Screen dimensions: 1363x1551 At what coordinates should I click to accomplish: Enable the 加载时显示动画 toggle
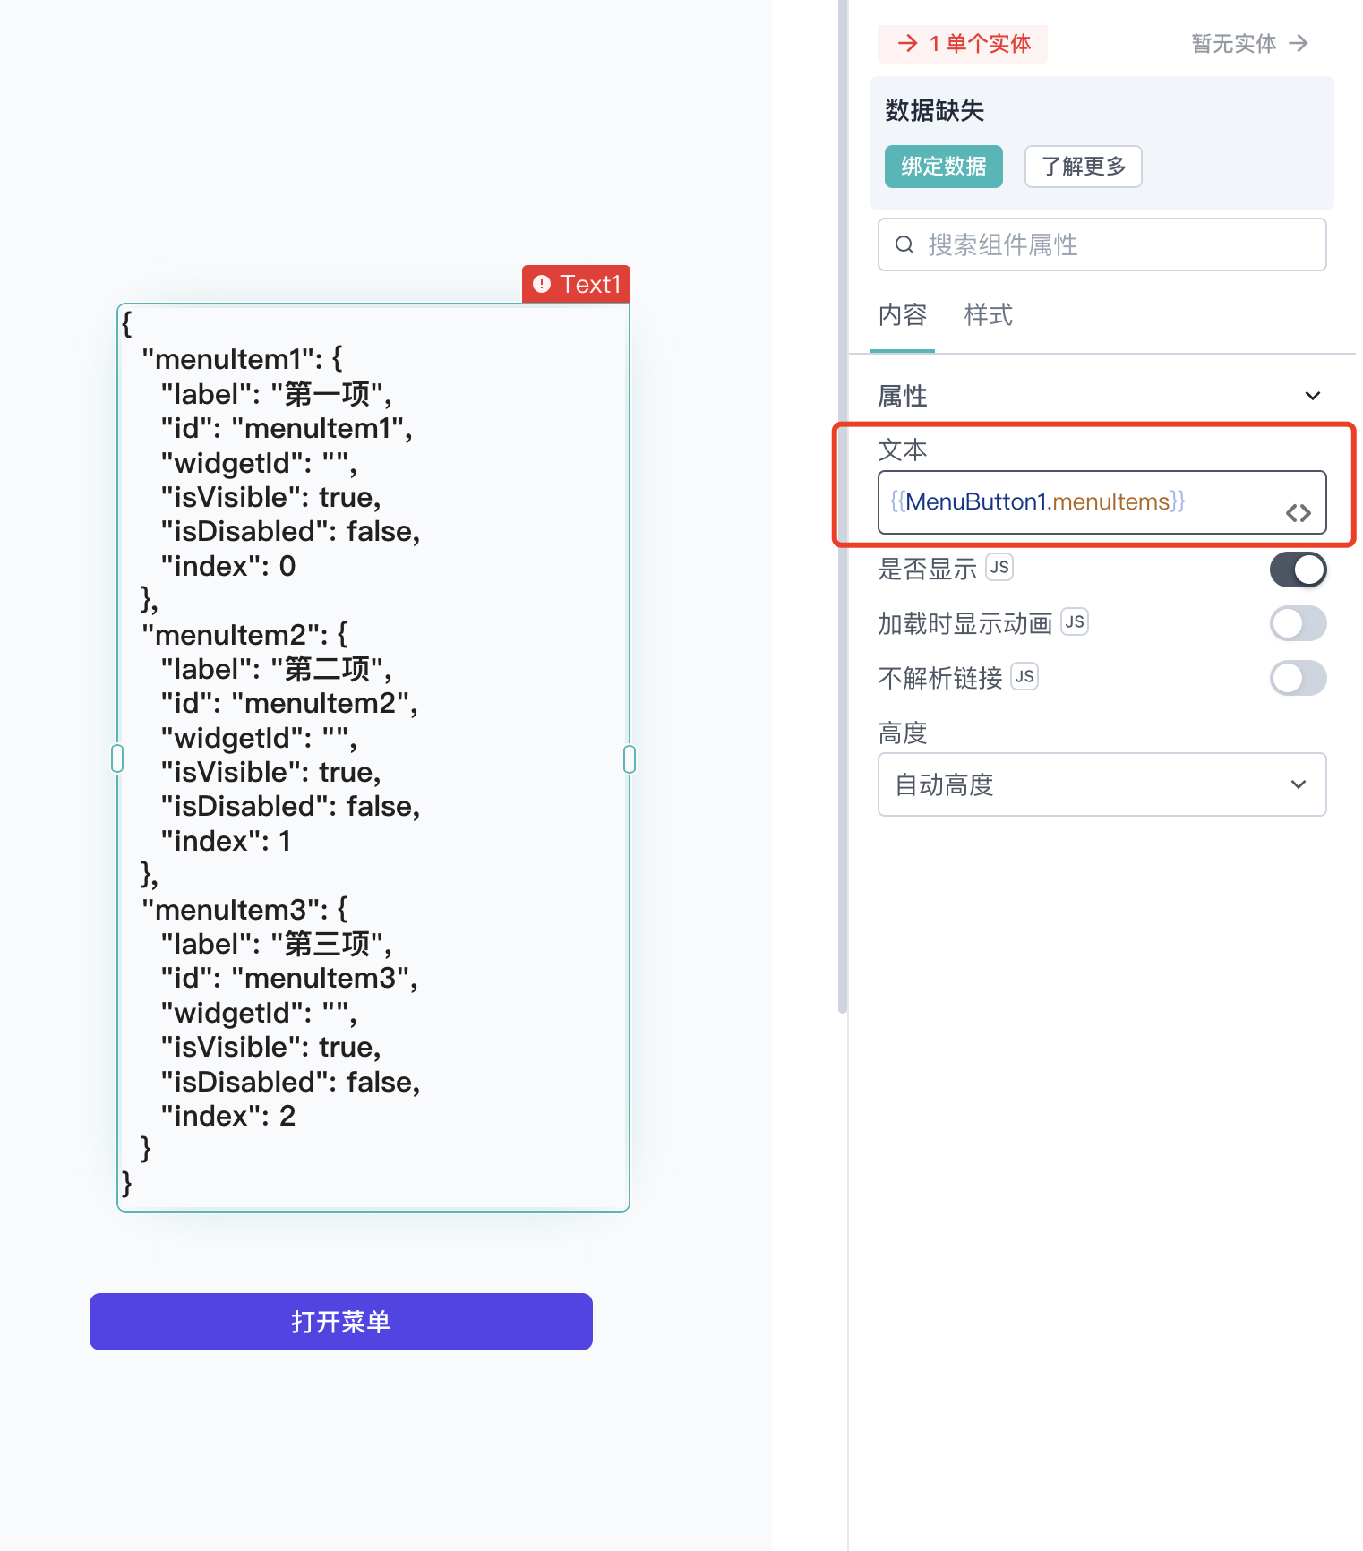1298,623
